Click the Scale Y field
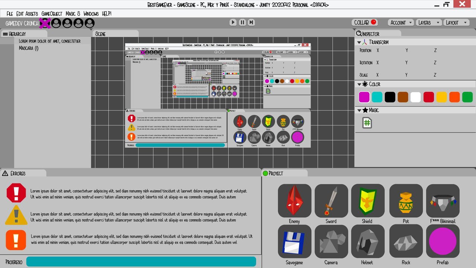The height and width of the screenshot is (268, 476). tap(407, 75)
